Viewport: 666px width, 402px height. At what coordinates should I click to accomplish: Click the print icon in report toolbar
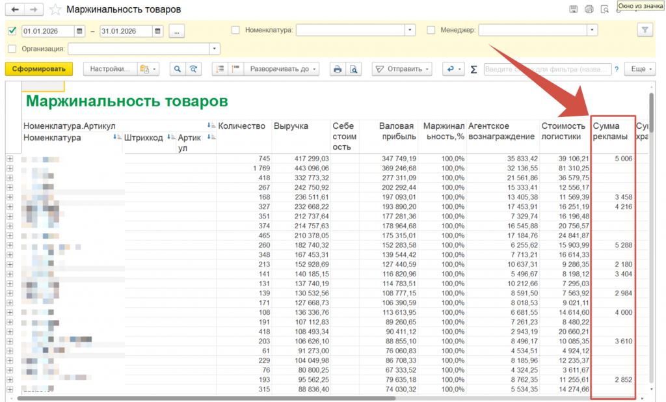pyautogui.click(x=338, y=69)
